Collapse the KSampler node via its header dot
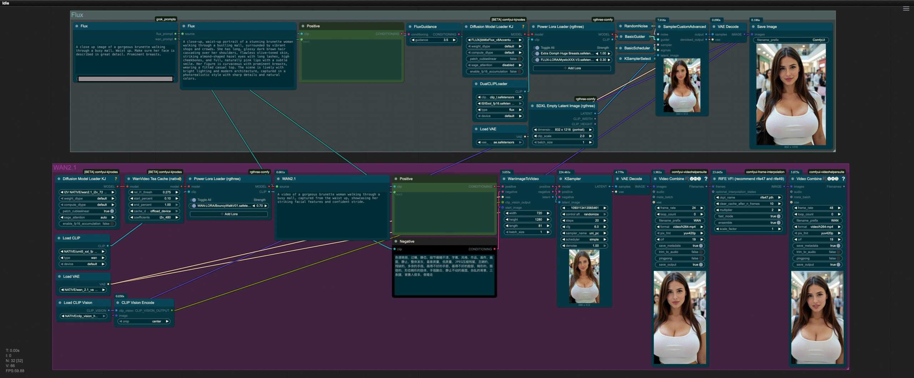This screenshot has width=914, height=378. coord(560,179)
